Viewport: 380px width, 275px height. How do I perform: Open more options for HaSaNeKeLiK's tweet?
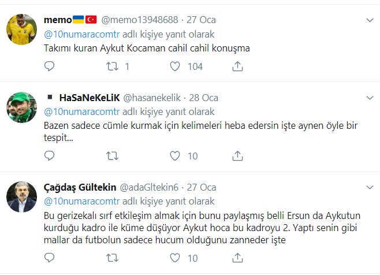click(370, 98)
